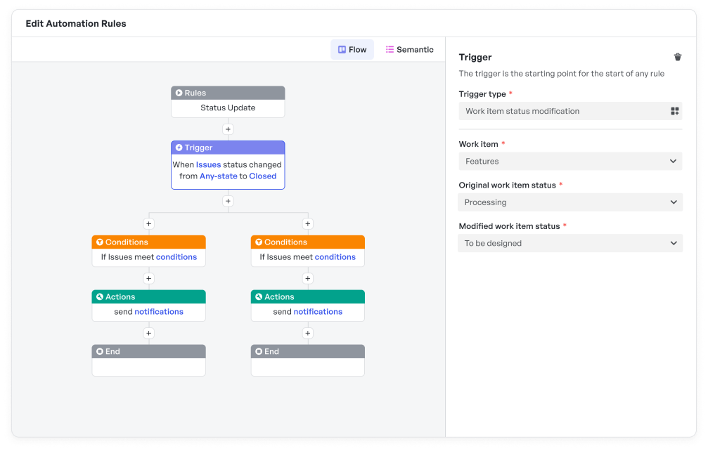The height and width of the screenshot is (451, 708).
Task: Click plus icon below the Rules node
Action: click(x=228, y=129)
